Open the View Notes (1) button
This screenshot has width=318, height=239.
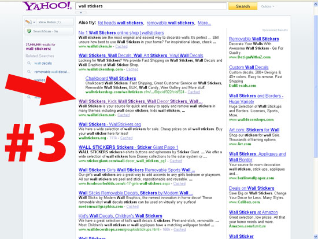(x=50, y=22)
